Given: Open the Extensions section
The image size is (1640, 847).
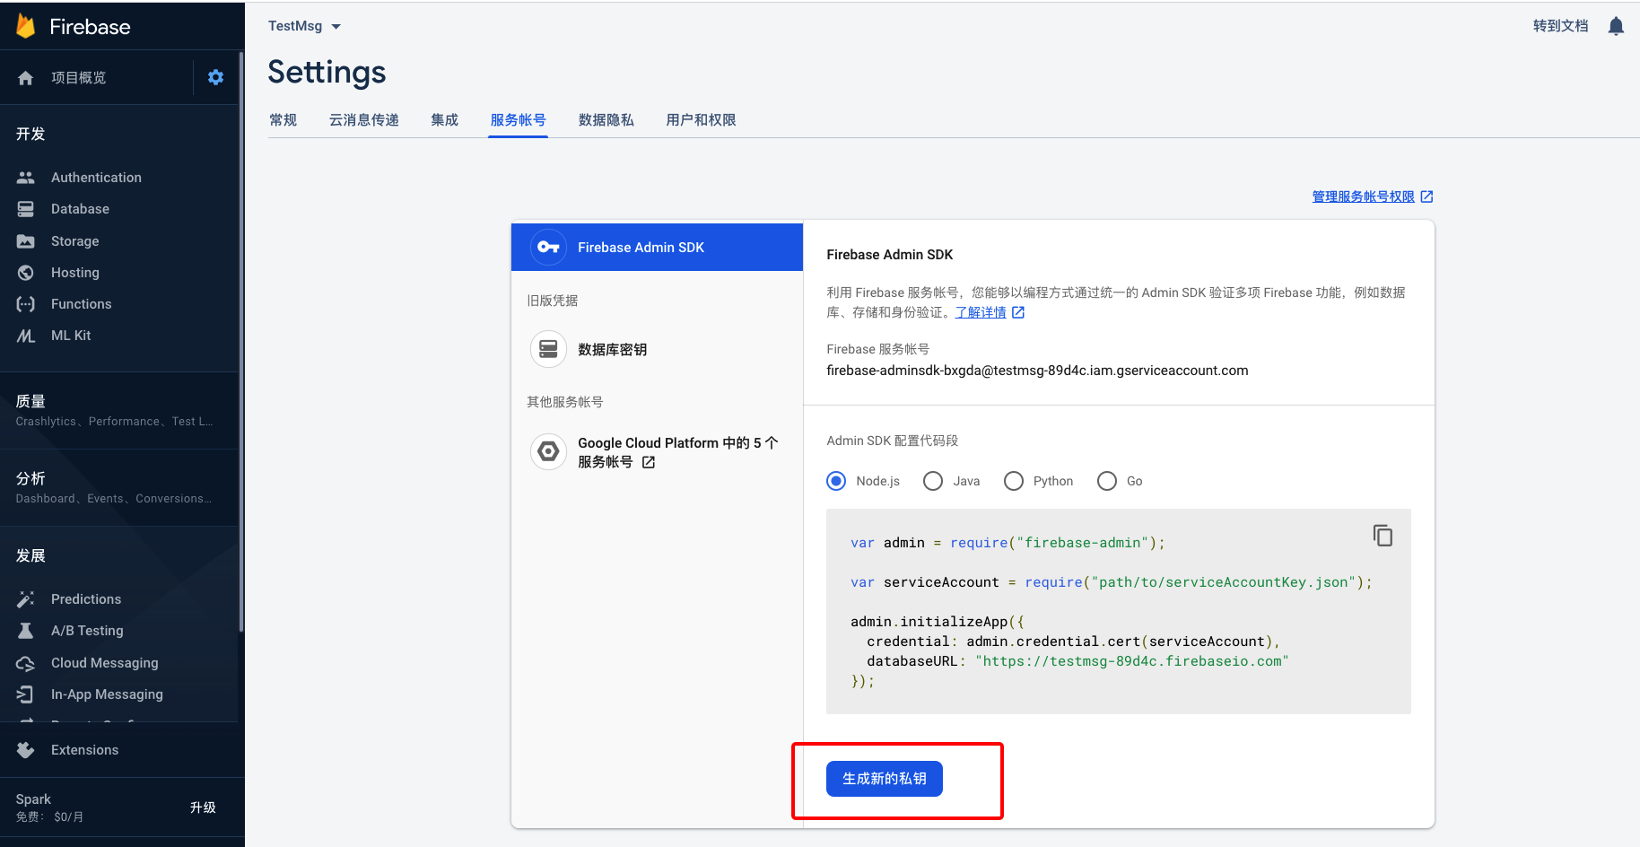Looking at the screenshot, I should 84,749.
